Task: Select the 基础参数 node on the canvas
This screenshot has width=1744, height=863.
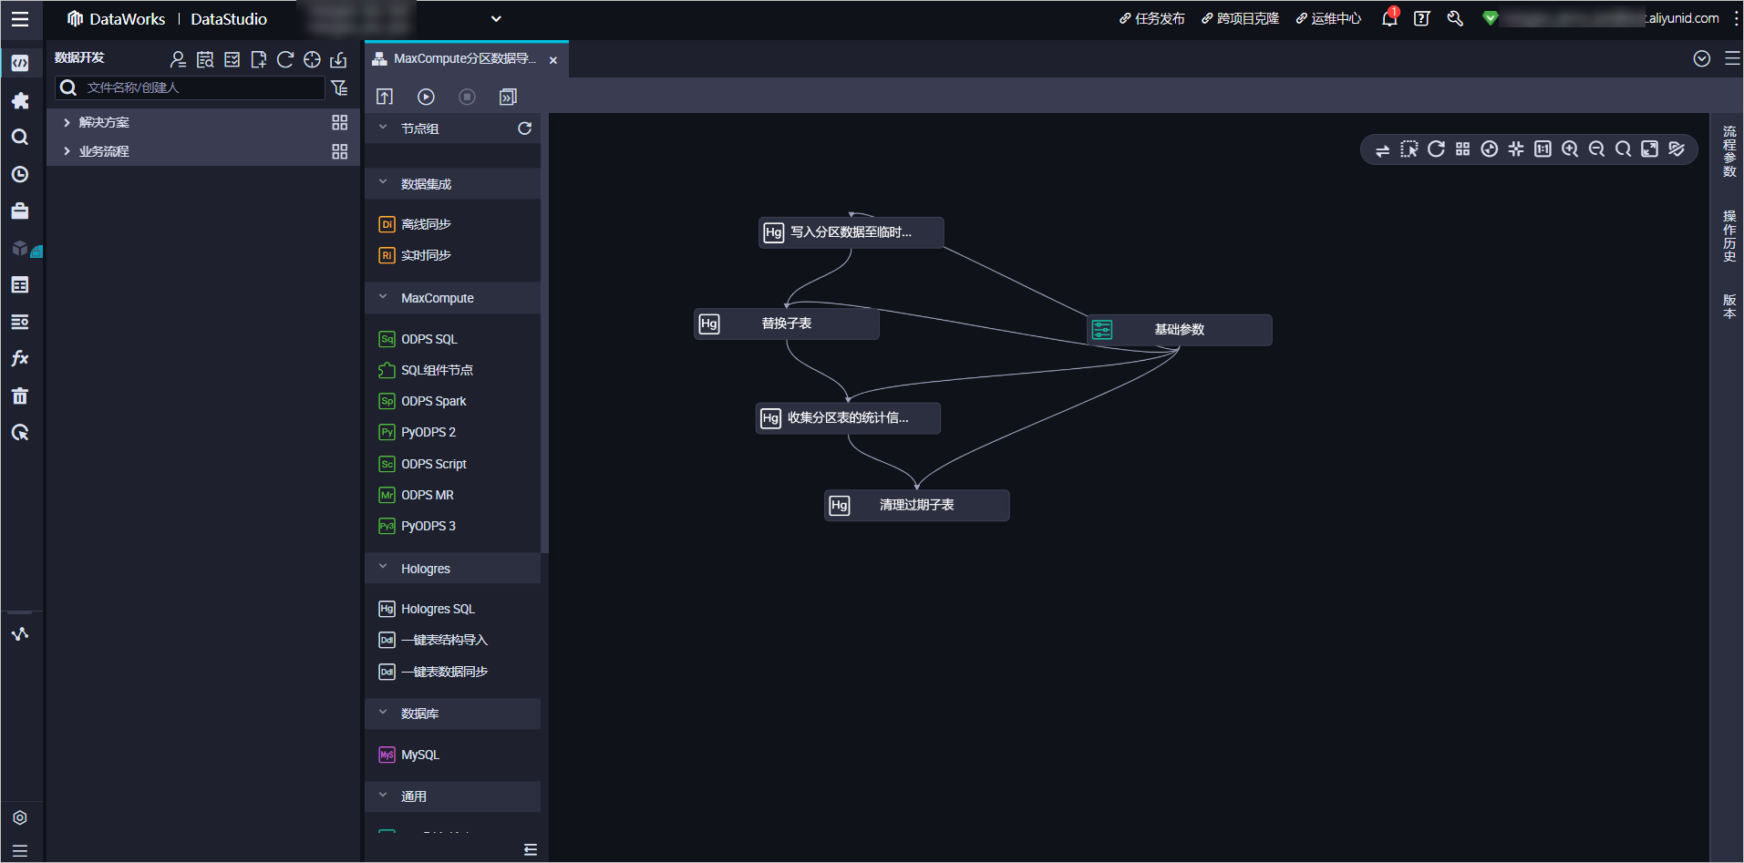Action: [x=1180, y=330]
